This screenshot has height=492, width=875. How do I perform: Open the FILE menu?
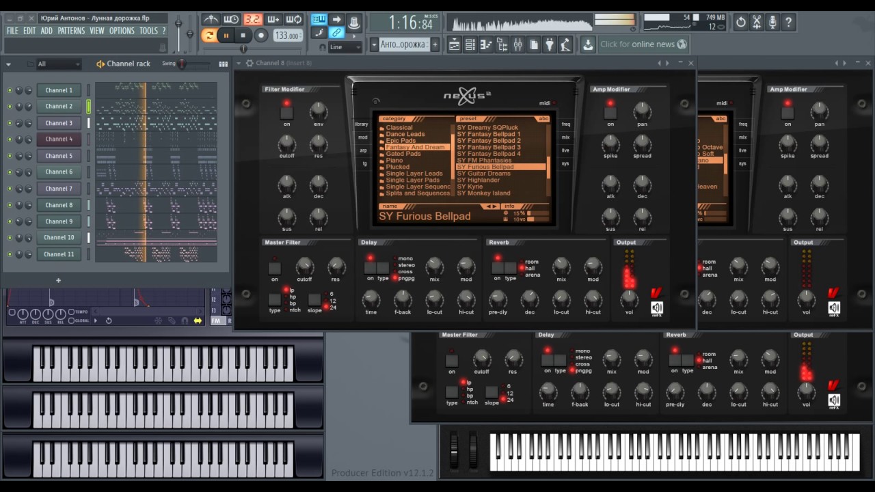(12, 31)
